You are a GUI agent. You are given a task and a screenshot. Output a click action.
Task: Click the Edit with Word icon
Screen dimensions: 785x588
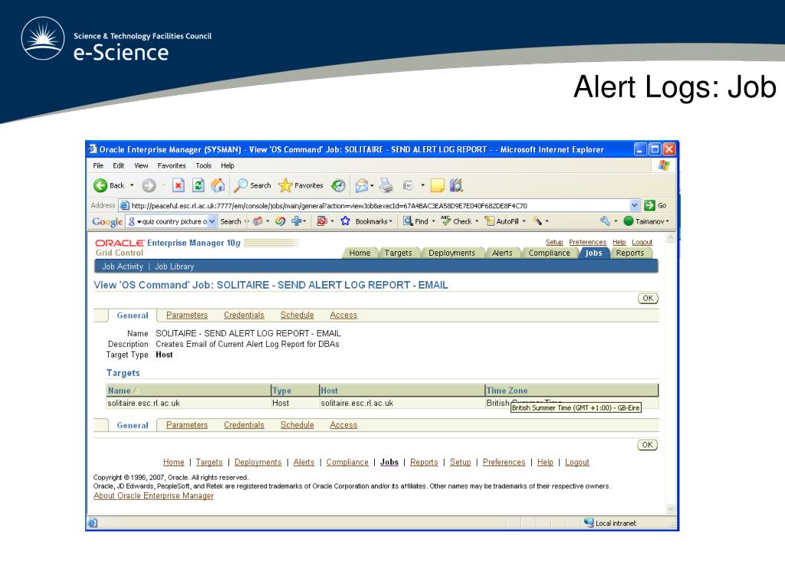408,185
